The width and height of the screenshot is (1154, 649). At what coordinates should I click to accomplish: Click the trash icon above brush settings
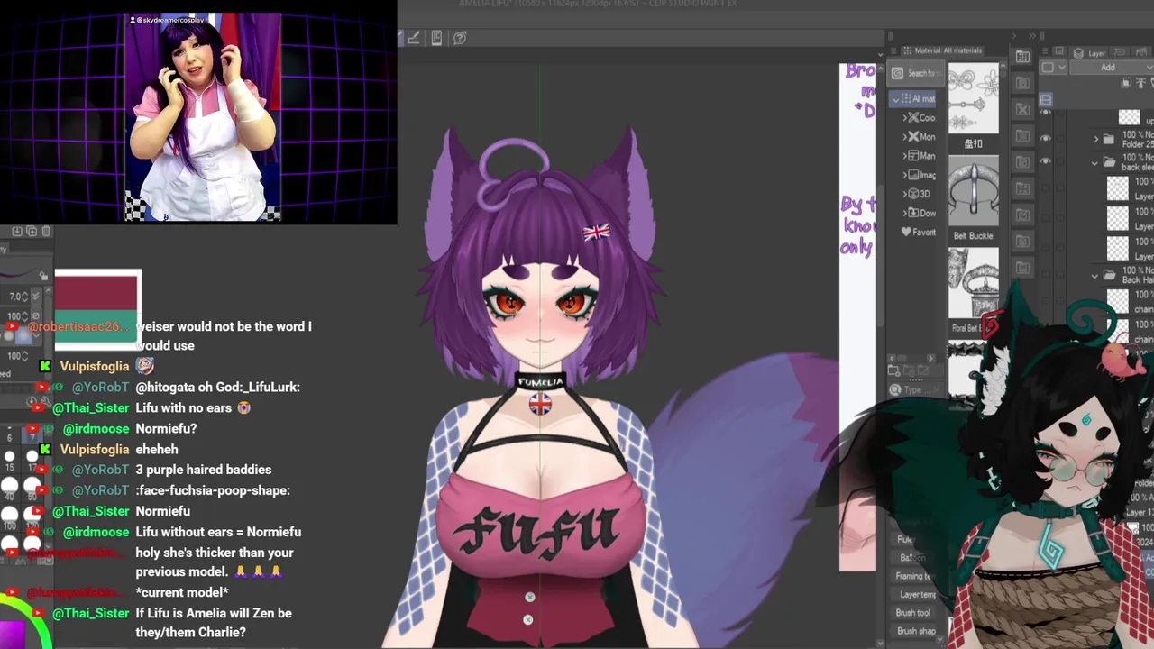click(46, 232)
